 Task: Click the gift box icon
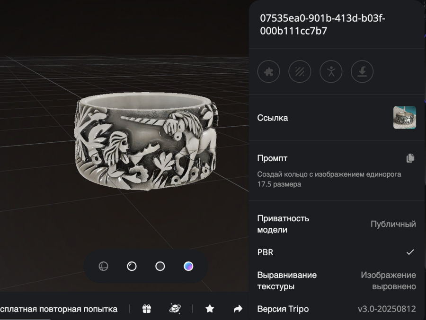pyautogui.click(x=147, y=309)
